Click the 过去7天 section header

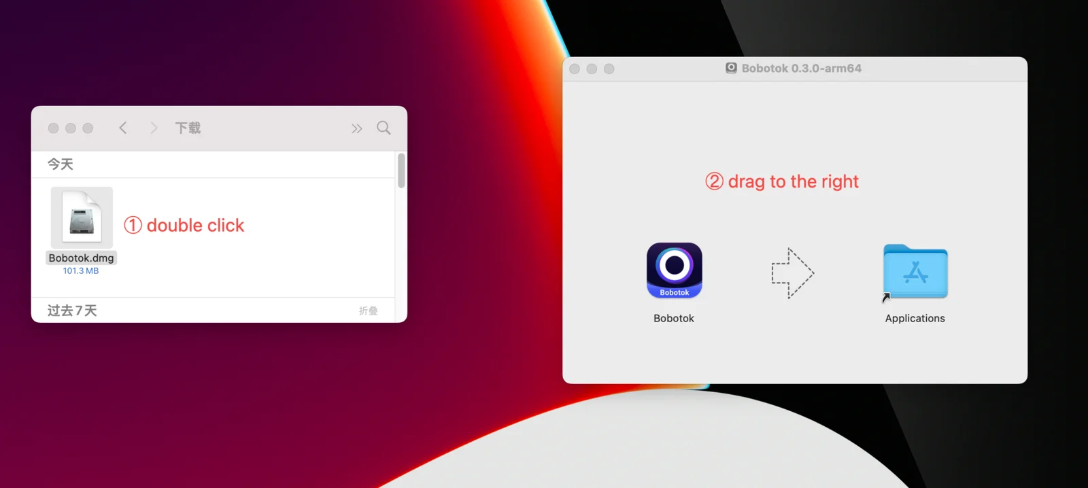pyautogui.click(x=72, y=311)
